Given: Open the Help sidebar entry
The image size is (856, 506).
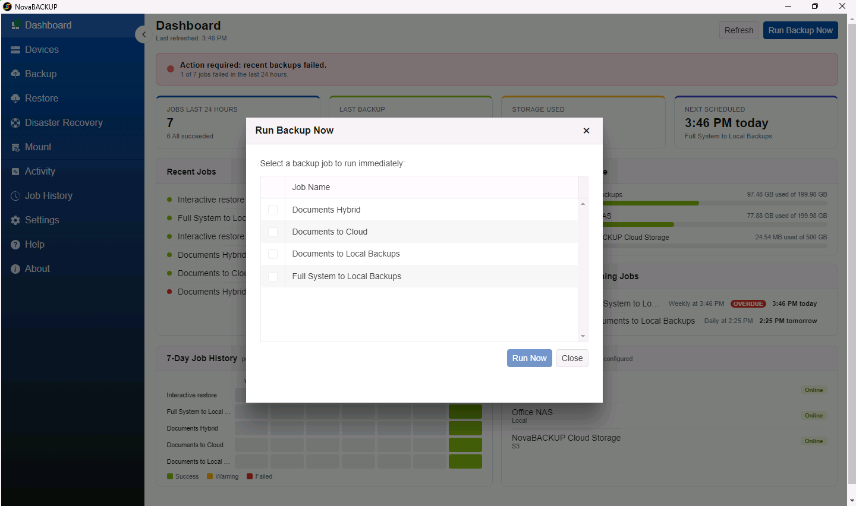Looking at the screenshot, I should point(73,245).
